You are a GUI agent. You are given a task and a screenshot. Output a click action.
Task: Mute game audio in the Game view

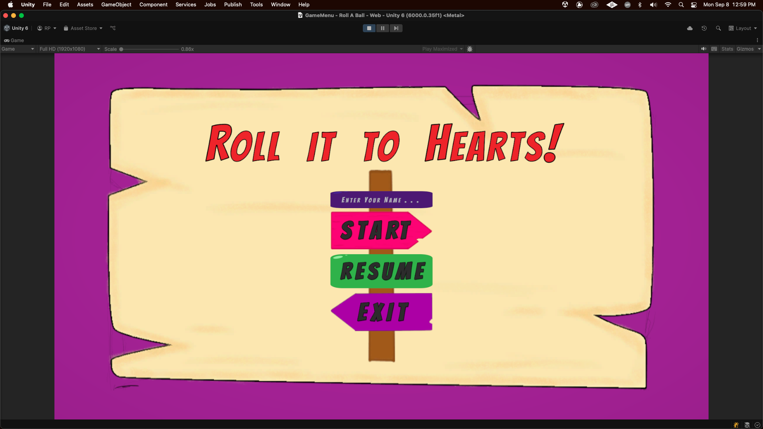[x=704, y=49]
